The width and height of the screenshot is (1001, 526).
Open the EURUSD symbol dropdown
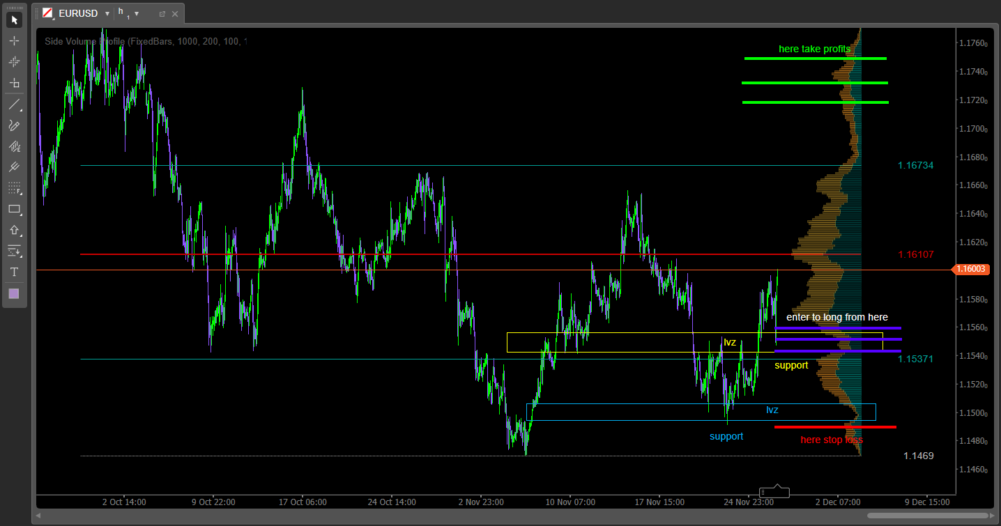tap(107, 13)
